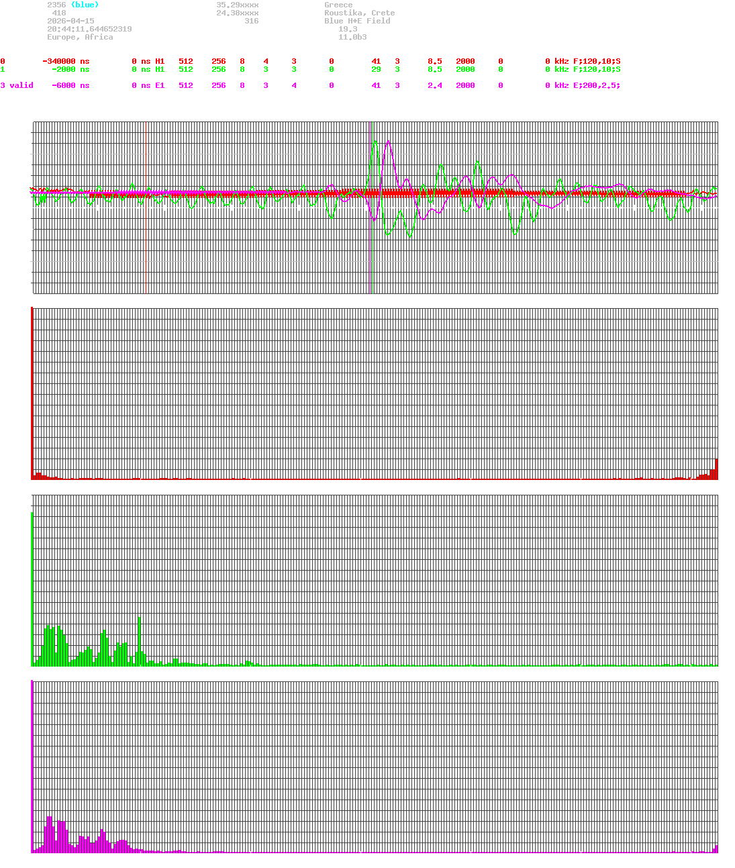Click the antenna entry "E;200,2.5;"

click(x=596, y=85)
